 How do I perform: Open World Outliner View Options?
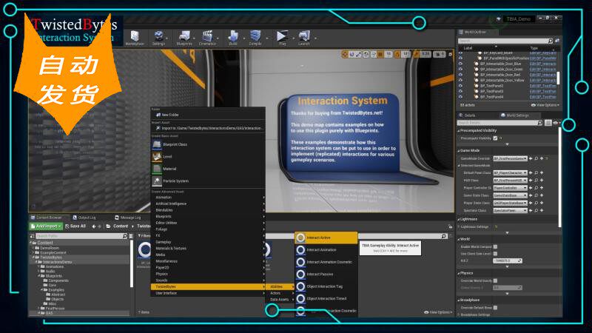545,105
